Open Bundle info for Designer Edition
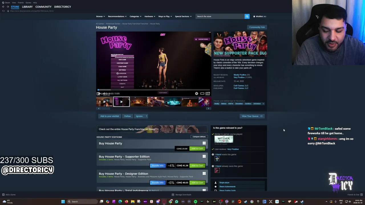Viewport: 365px width, 205px height. tap(158, 183)
